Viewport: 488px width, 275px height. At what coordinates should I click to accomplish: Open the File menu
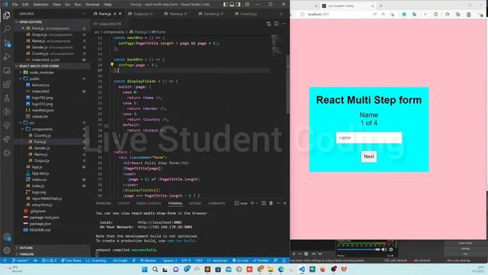click(x=14, y=5)
